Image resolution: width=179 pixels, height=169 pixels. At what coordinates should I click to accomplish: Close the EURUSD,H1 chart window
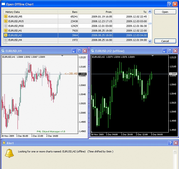85,51
